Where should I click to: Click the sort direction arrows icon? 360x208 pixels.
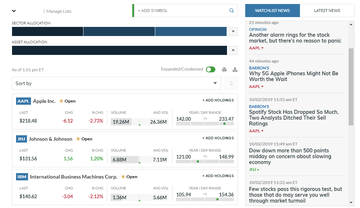[x=231, y=84]
